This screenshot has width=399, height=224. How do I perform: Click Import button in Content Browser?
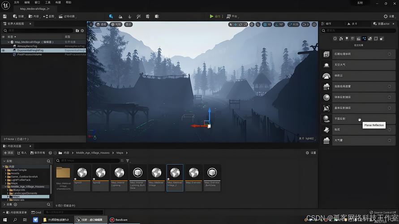(x=22, y=153)
